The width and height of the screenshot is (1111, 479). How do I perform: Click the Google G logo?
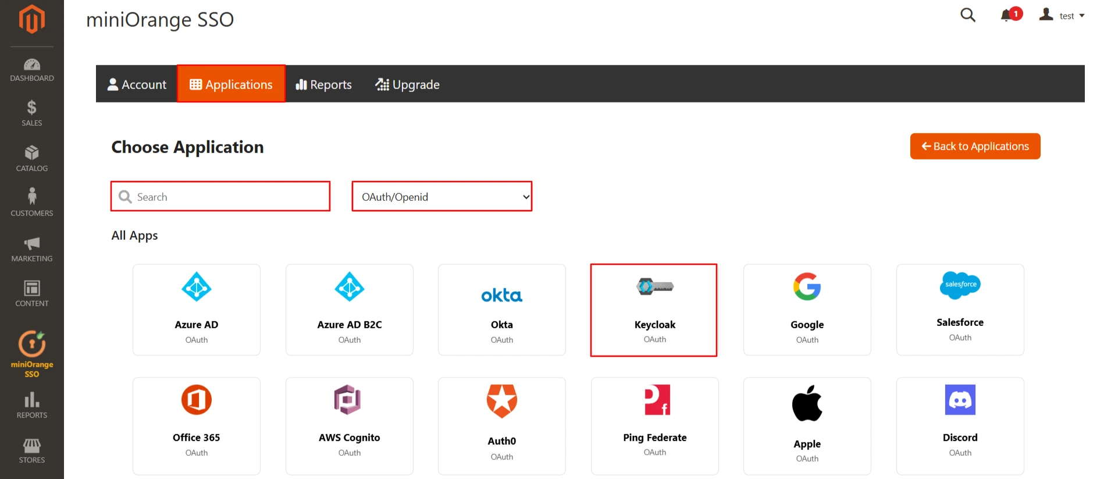click(807, 286)
